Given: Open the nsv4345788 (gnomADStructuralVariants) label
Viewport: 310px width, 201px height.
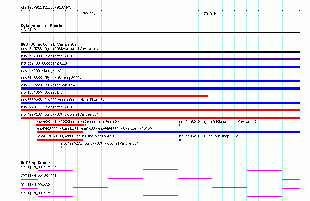Looking at the screenshot, I should click(60, 49).
